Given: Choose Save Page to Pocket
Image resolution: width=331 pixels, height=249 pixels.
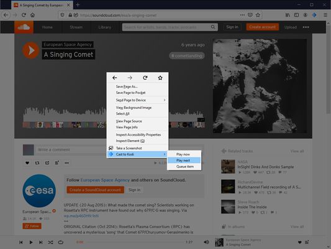Looking at the screenshot, I should point(137,93).
